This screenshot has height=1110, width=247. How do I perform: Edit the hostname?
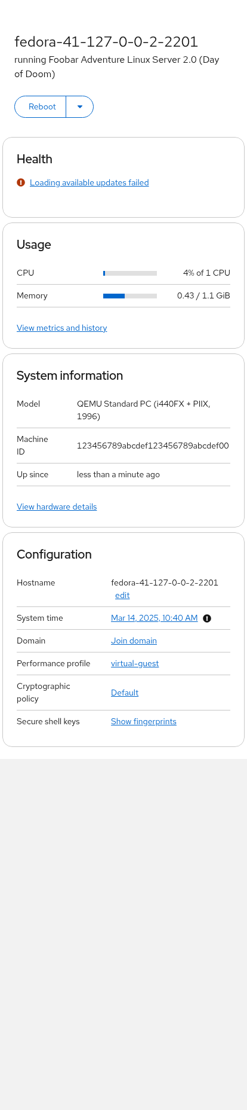(122, 595)
